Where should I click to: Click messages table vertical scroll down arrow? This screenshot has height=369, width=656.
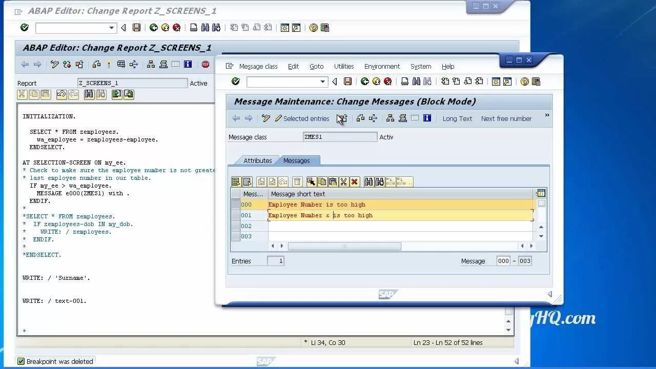click(541, 236)
